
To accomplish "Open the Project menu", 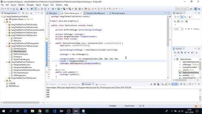I will [x=45, y=5].
